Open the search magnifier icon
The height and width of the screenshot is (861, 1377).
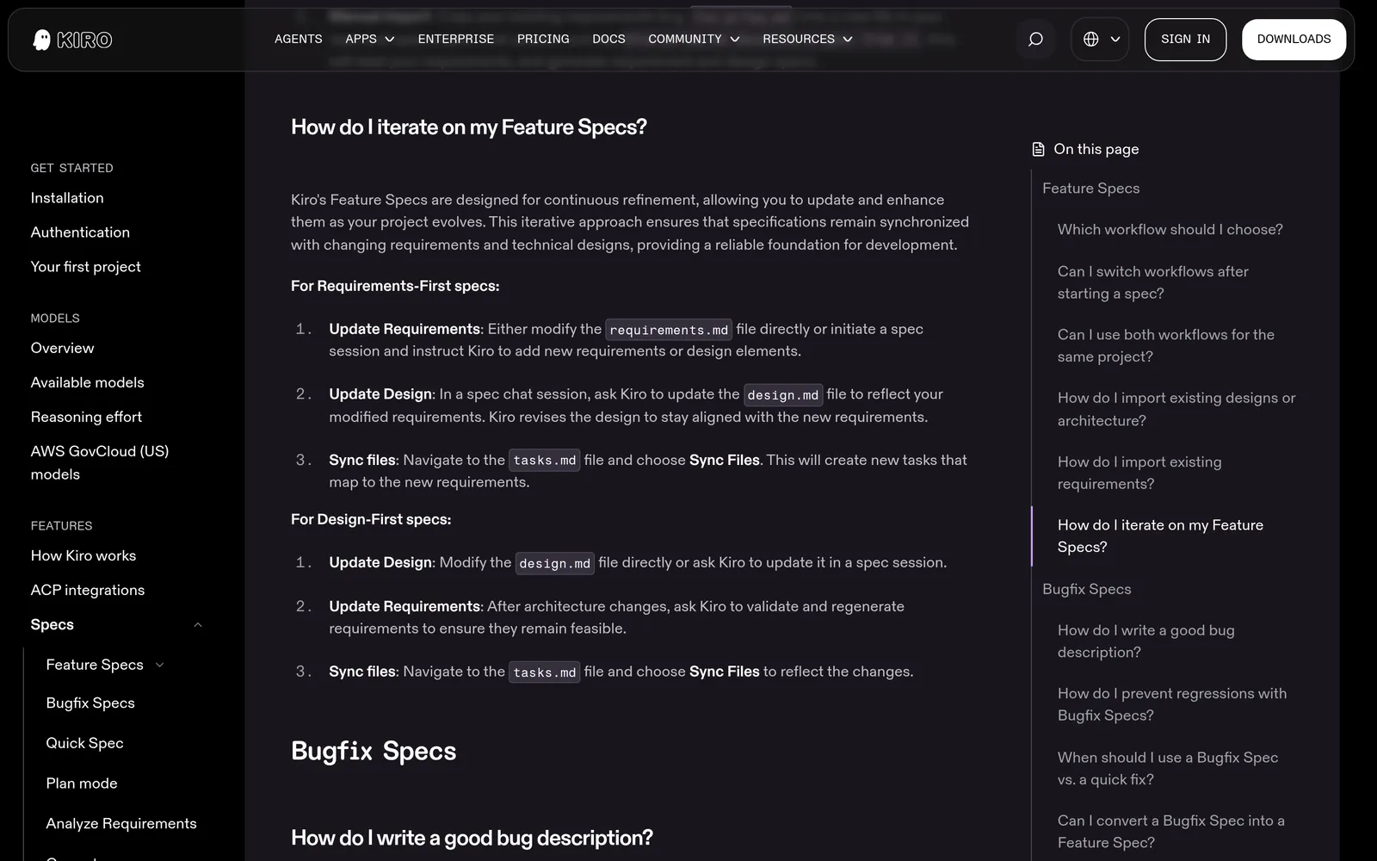[1035, 40]
